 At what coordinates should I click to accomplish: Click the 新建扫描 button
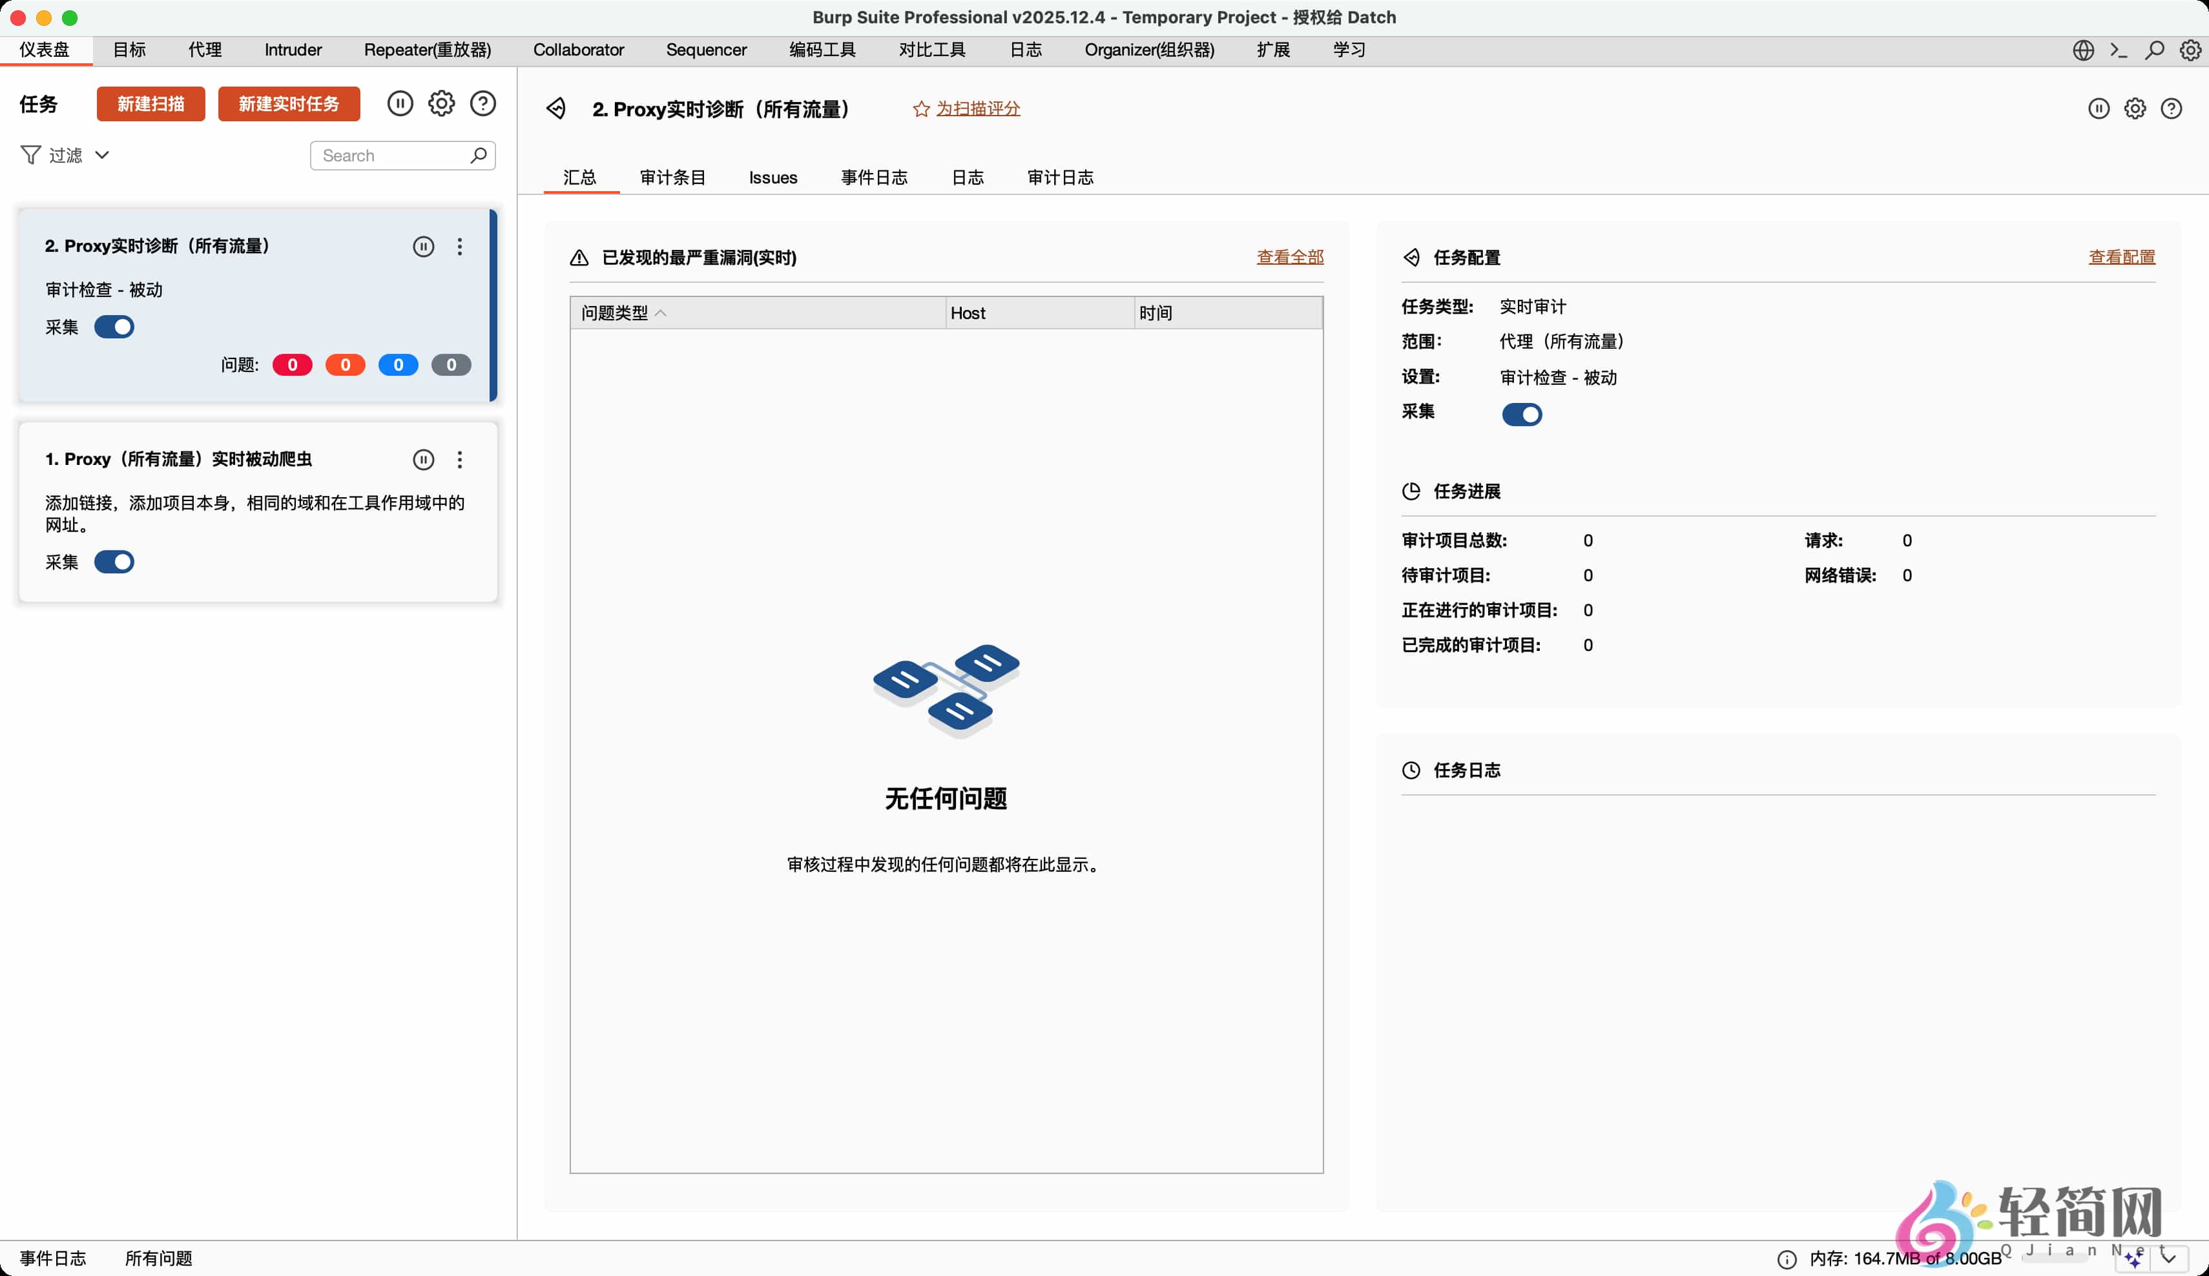[x=150, y=103]
